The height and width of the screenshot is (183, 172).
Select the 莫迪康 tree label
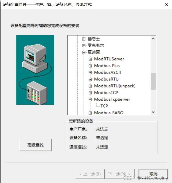(94, 52)
